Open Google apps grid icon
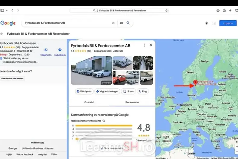The height and width of the screenshot is (159, 238). 214,23
